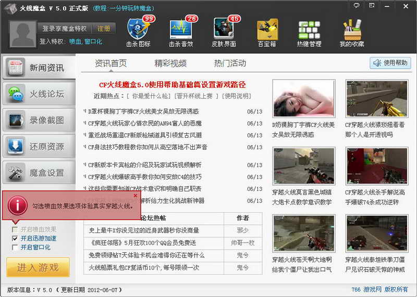The width and height of the screenshot is (417, 297).
Task: Open news item 这些你需要知道CF战术意识
Action: point(145,189)
